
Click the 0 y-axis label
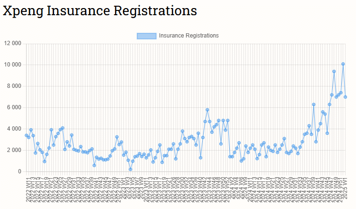click(19, 171)
